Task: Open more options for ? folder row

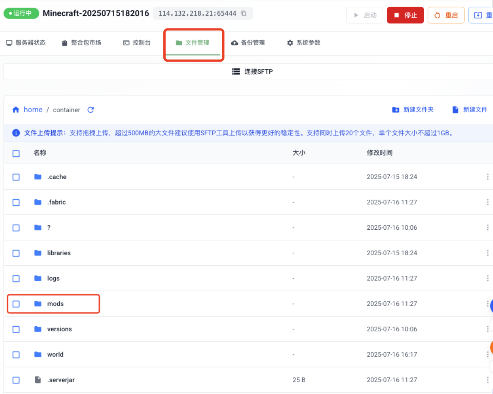Action: click(488, 227)
